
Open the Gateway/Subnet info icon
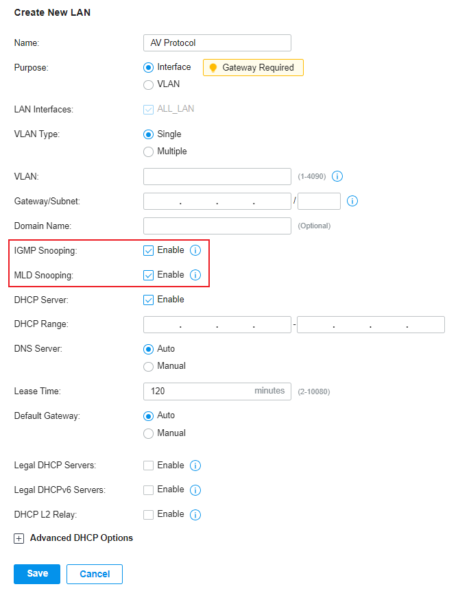(x=352, y=201)
